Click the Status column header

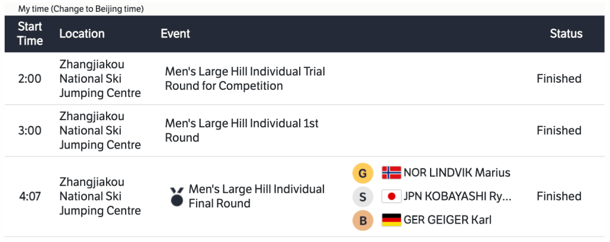[566, 34]
